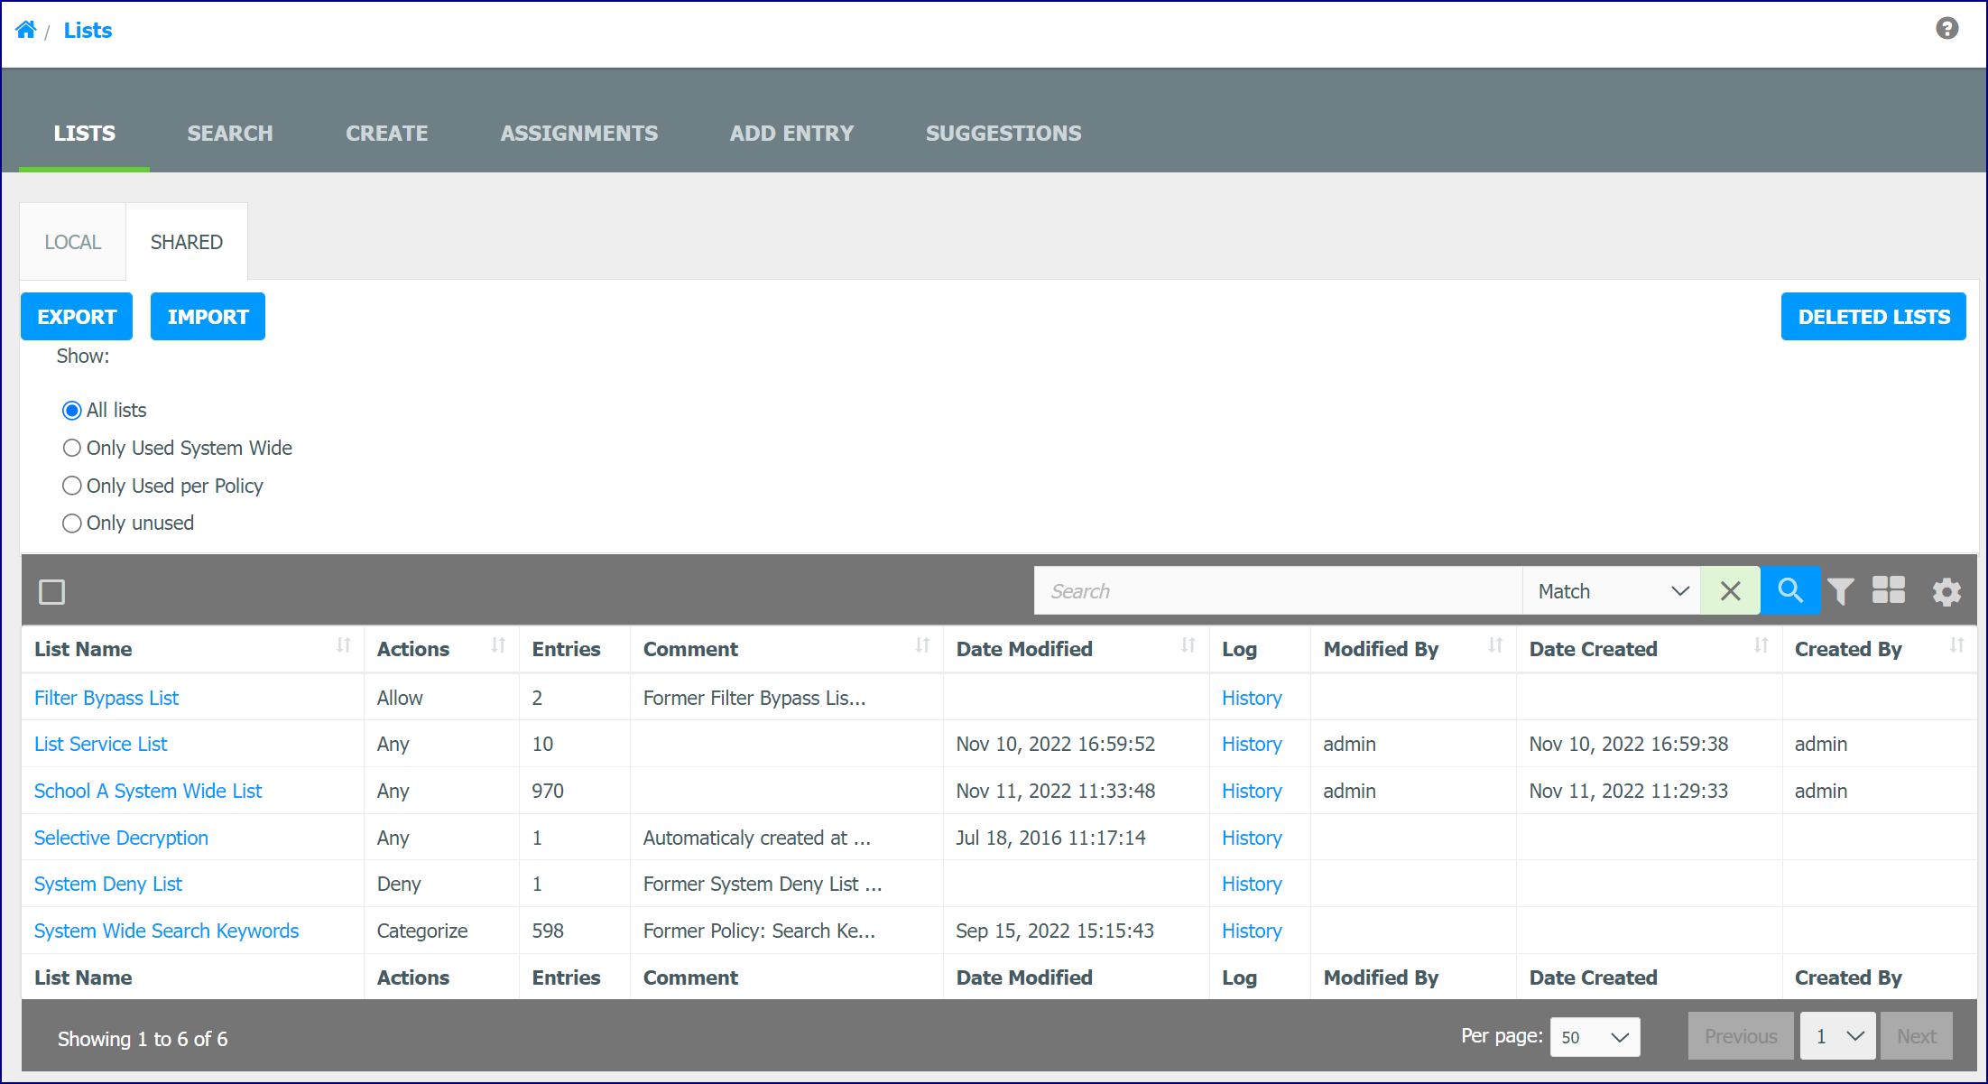Click the blue magnifier search icon
1988x1084 pixels.
pos(1789,591)
